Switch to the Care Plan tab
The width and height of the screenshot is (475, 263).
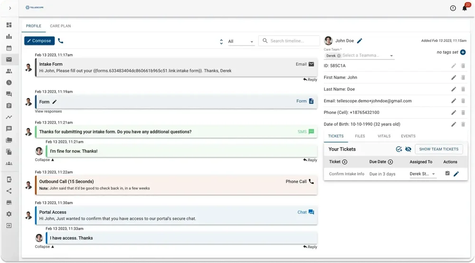coord(60,26)
